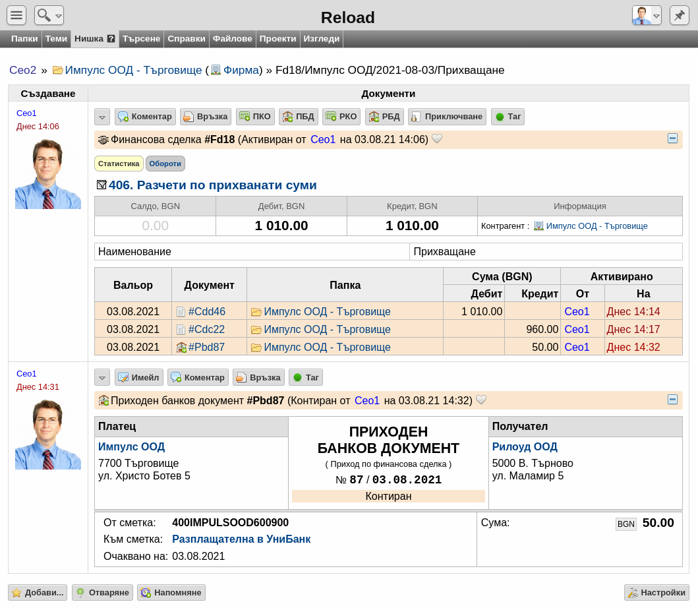This screenshot has width=698, height=608.
Task: Toggle like heart on document Pbd87
Action: (481, 400)
